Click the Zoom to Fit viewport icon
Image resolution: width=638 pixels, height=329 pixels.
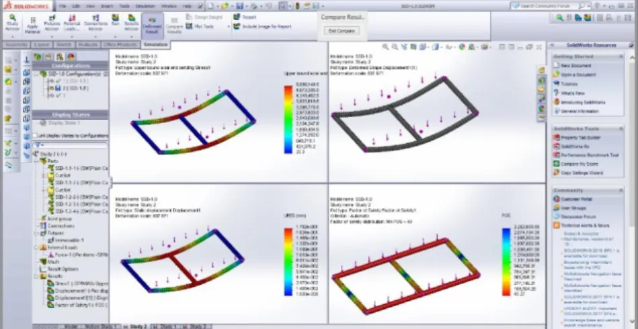click(385, 47)
